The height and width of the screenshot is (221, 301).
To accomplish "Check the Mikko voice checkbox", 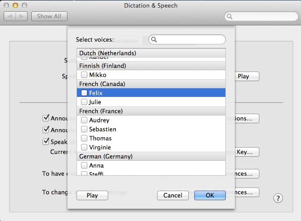I will [x=84, y=75].
